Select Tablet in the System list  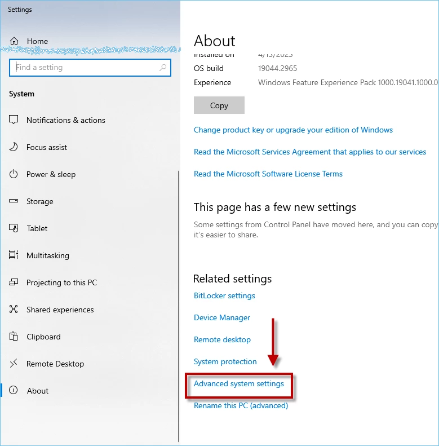click(37, 228)
